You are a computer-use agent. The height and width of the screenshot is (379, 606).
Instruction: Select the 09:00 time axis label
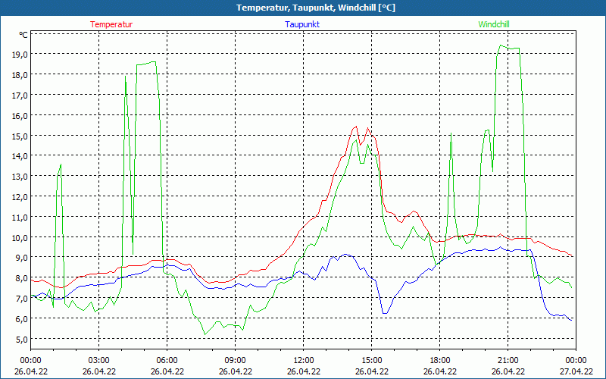(235, 360)
